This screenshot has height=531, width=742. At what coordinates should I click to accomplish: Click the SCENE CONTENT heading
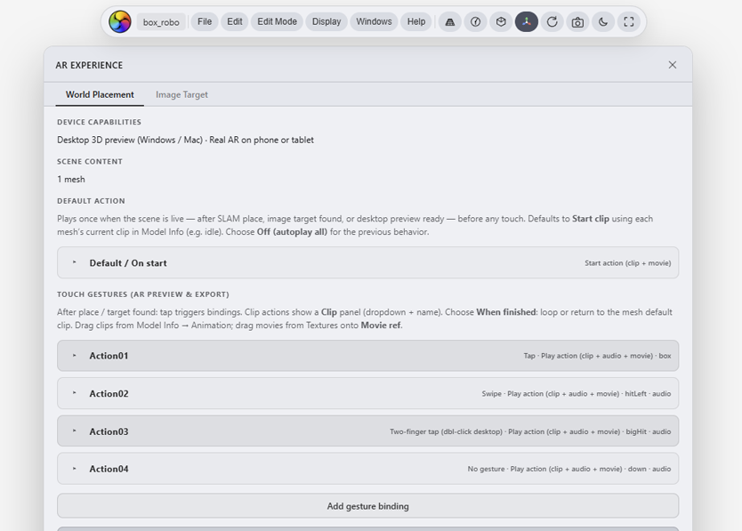(90, 162)
